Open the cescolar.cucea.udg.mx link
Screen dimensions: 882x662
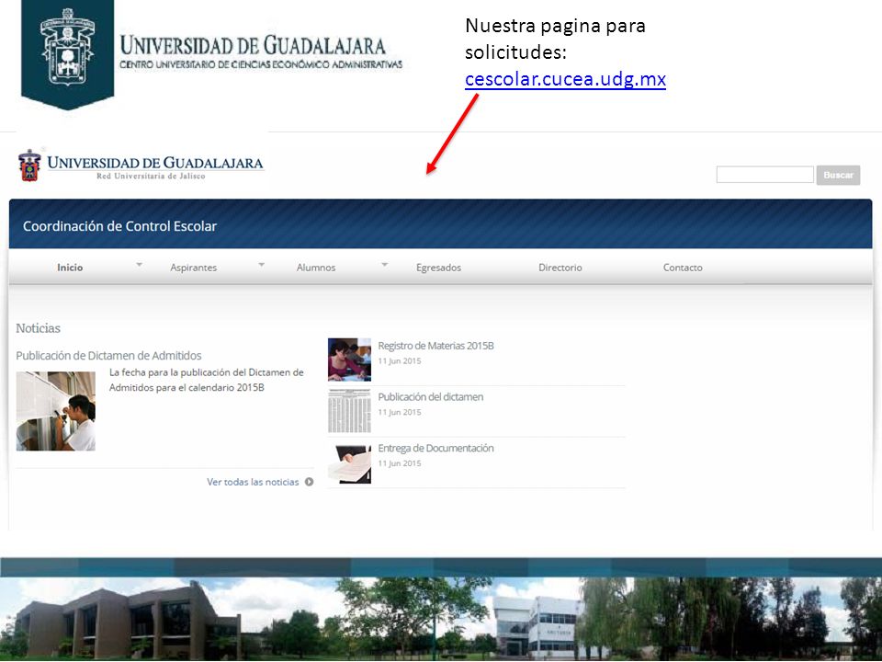(x=565, y=78)
